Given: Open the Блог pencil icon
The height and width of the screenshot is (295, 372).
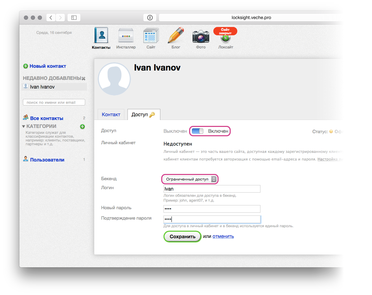Looking at the screenshot, I should tap(176, 35).
